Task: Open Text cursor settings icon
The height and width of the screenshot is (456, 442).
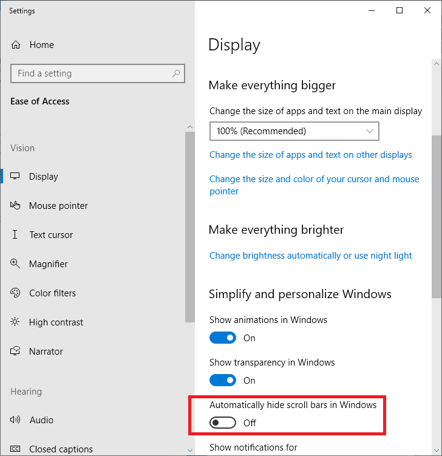Action: (16, 235)
